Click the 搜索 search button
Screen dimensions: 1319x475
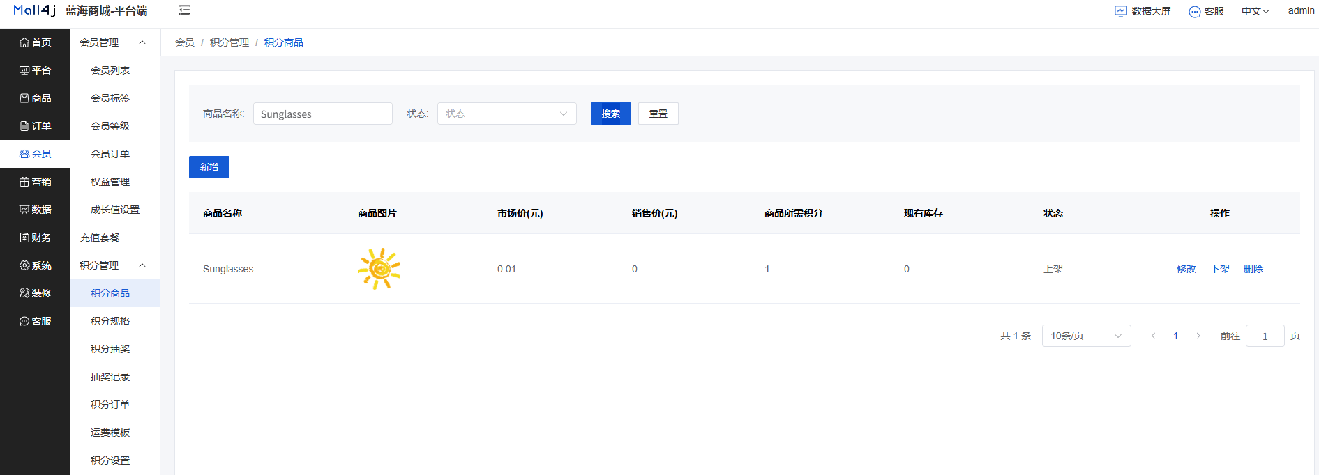tap(611, 114)
